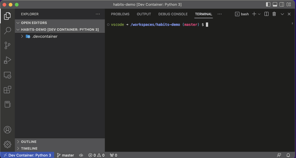296x158 pixels.
Task: Open notifications bell icon
Action: [x=288, y=155]
